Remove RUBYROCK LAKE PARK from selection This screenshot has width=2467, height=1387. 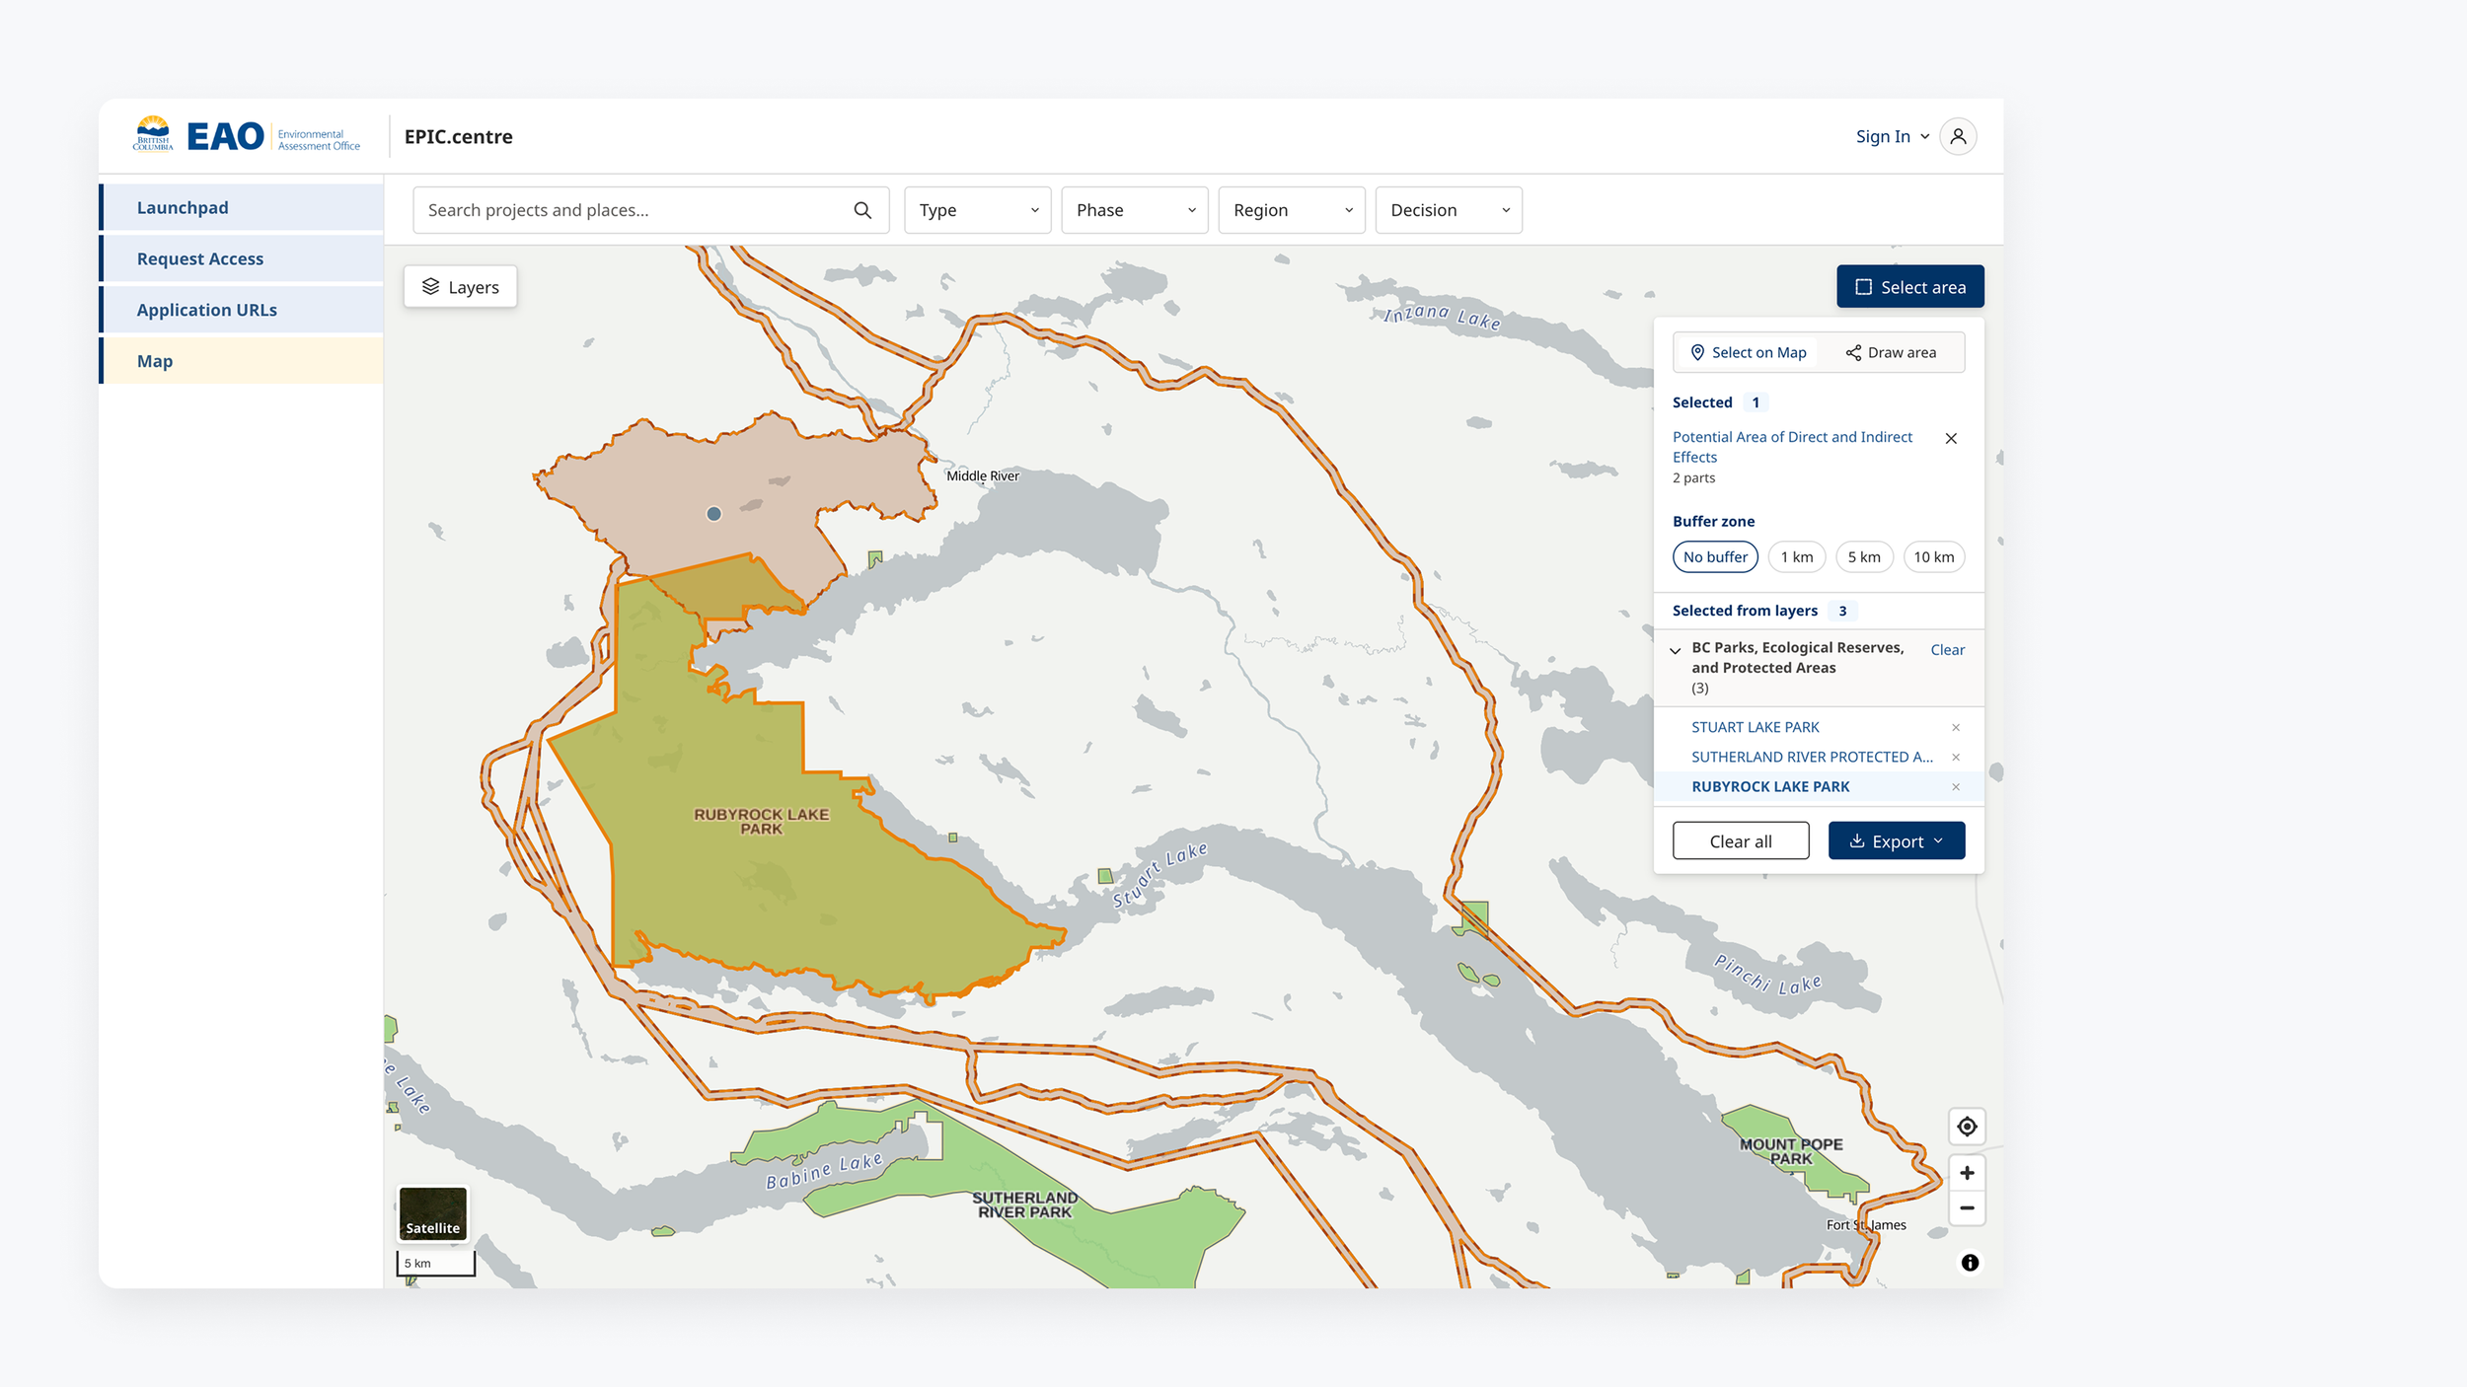(x=1956, y=786)
